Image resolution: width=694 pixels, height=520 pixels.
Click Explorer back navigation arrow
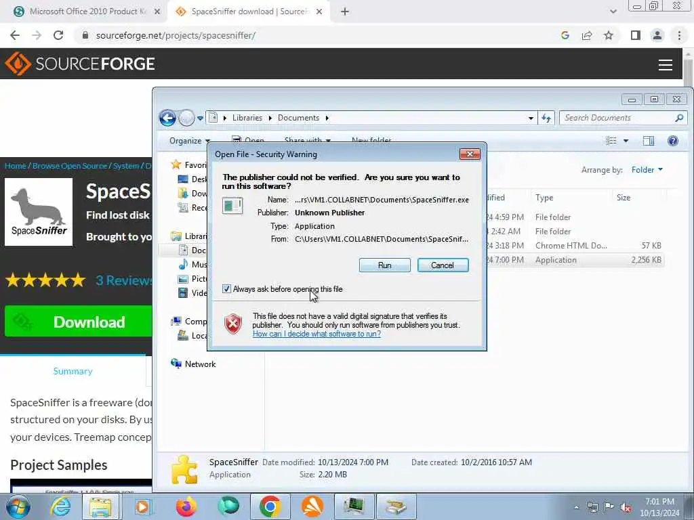[x=168, y=118]
